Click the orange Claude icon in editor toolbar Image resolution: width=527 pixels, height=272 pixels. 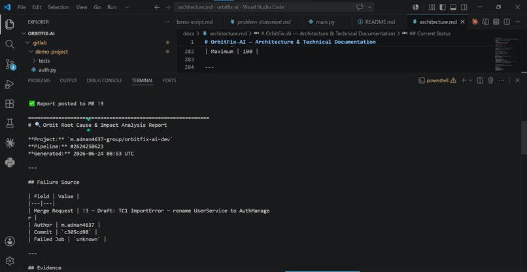(475, 22)
